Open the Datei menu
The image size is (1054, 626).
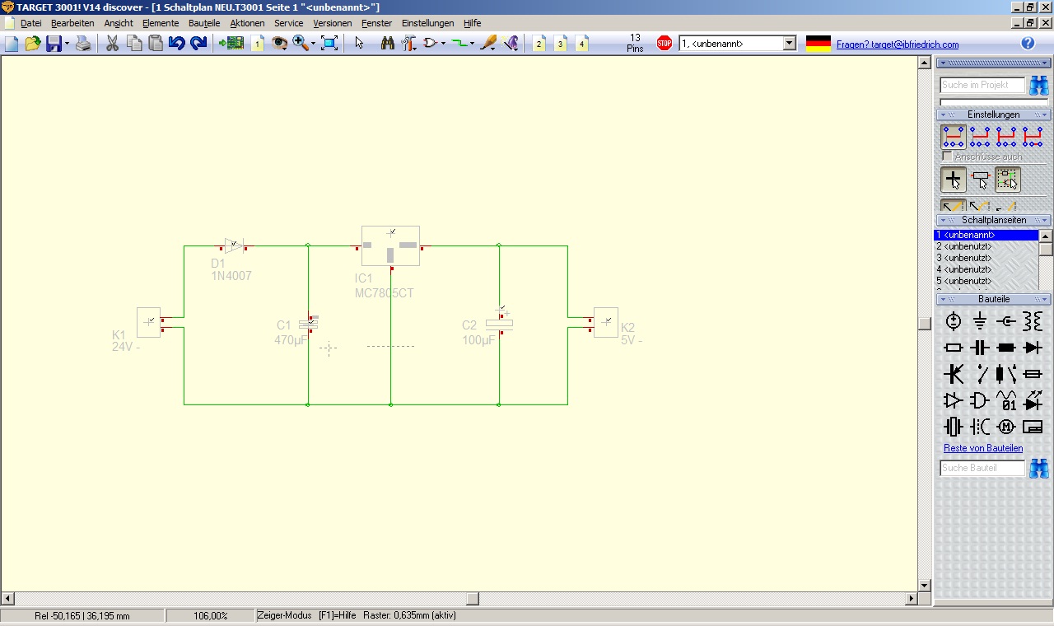pyautogui.click(x=31, y=23)
